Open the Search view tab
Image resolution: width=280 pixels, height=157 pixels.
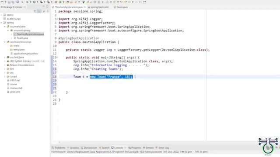pos(104,148)
